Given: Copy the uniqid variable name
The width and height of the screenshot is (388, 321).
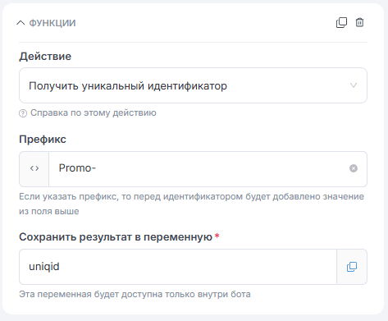Looking at the screenshot, I should pyautogui.click(x=352, y=267).
